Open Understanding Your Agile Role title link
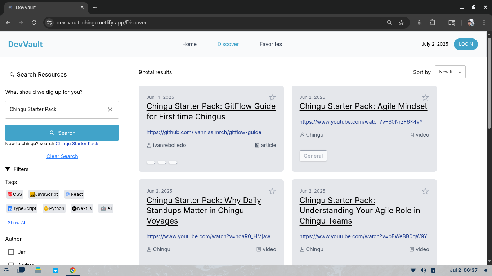The image size is (492, 276). click(360, 211)
